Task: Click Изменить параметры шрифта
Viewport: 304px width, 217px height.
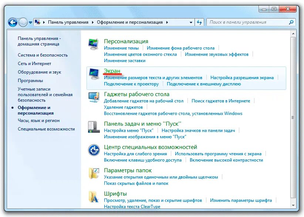Action: [x=241, y=200]
